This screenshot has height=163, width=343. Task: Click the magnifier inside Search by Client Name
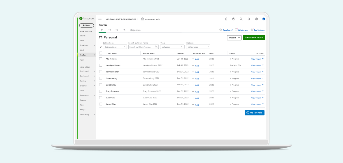click(156, 47)
